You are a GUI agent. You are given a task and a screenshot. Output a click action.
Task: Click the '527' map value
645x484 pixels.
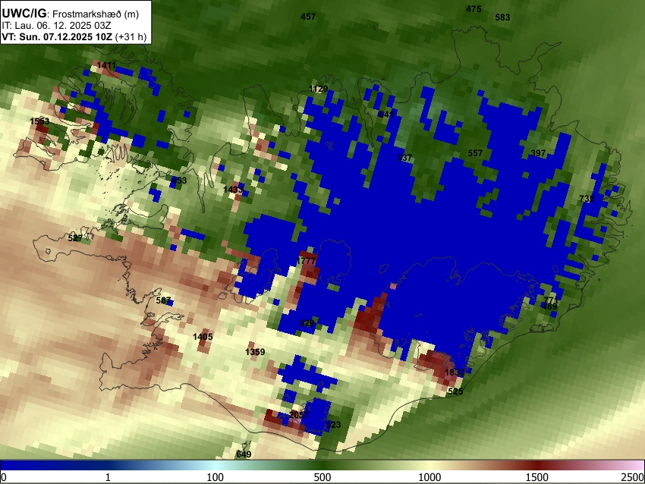point(75,238)
